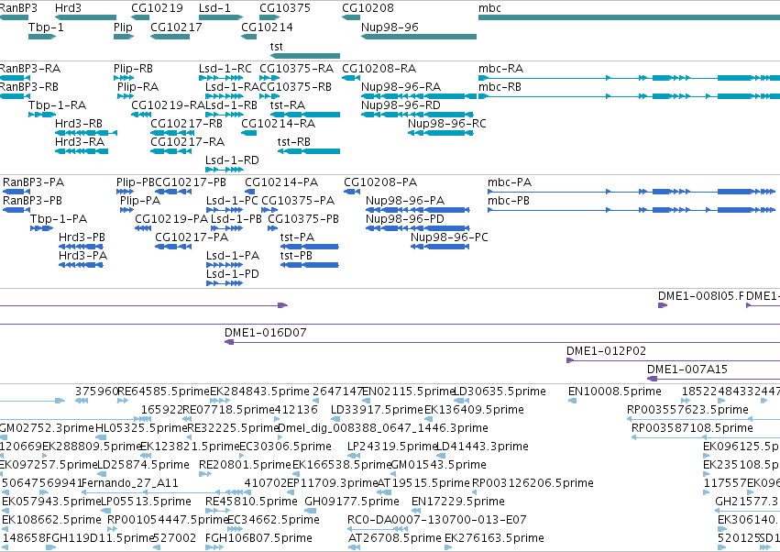780x552 pixels.
Task: Click the DME1-008I05.F clone label
Action: click(x=701, y=296)
